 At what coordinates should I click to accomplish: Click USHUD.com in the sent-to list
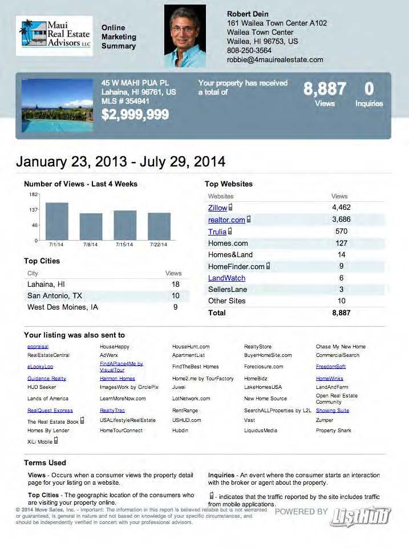pos(187,420)
